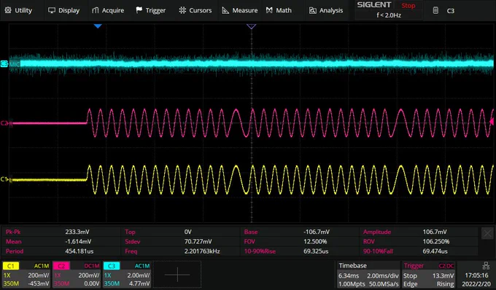The height and width of the screenshot is (290, 496).
Task: Open the Trigger settings box
Action: 429,275
